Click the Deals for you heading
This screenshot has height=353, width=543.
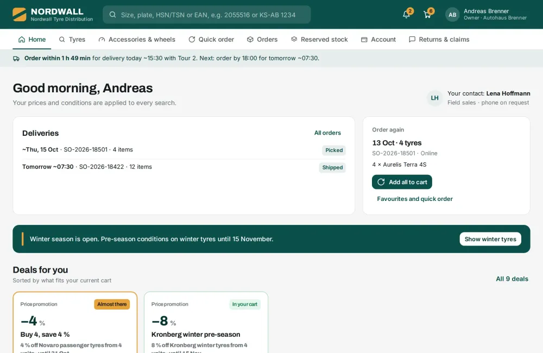[x=40, y=270]
